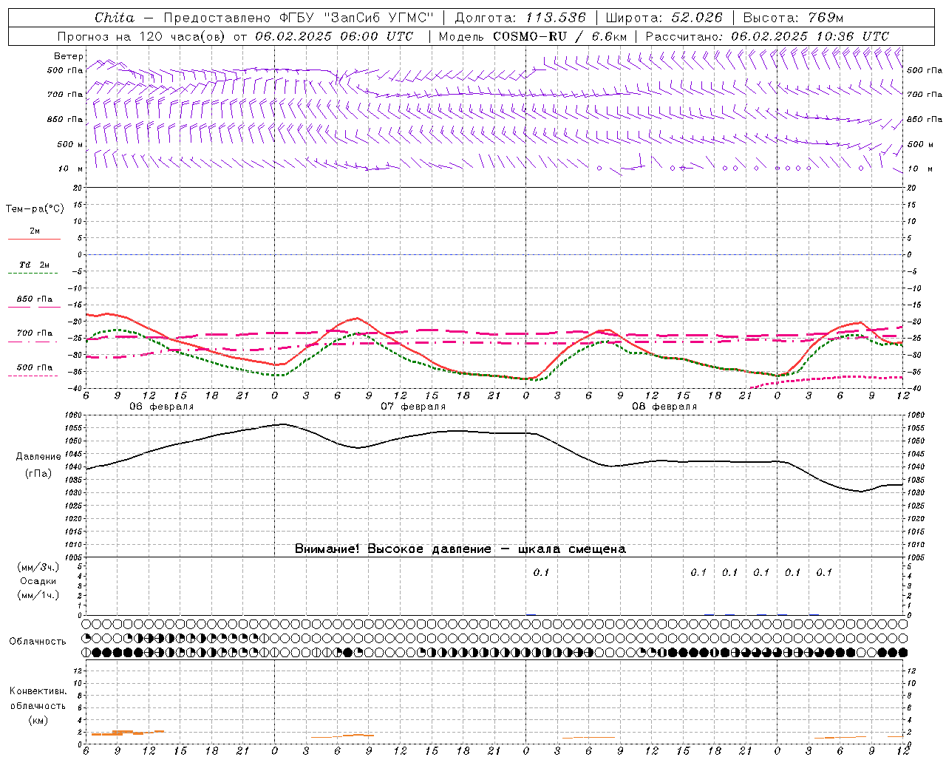Click the 10 м wind level label on the left

[x=71, y=169]
